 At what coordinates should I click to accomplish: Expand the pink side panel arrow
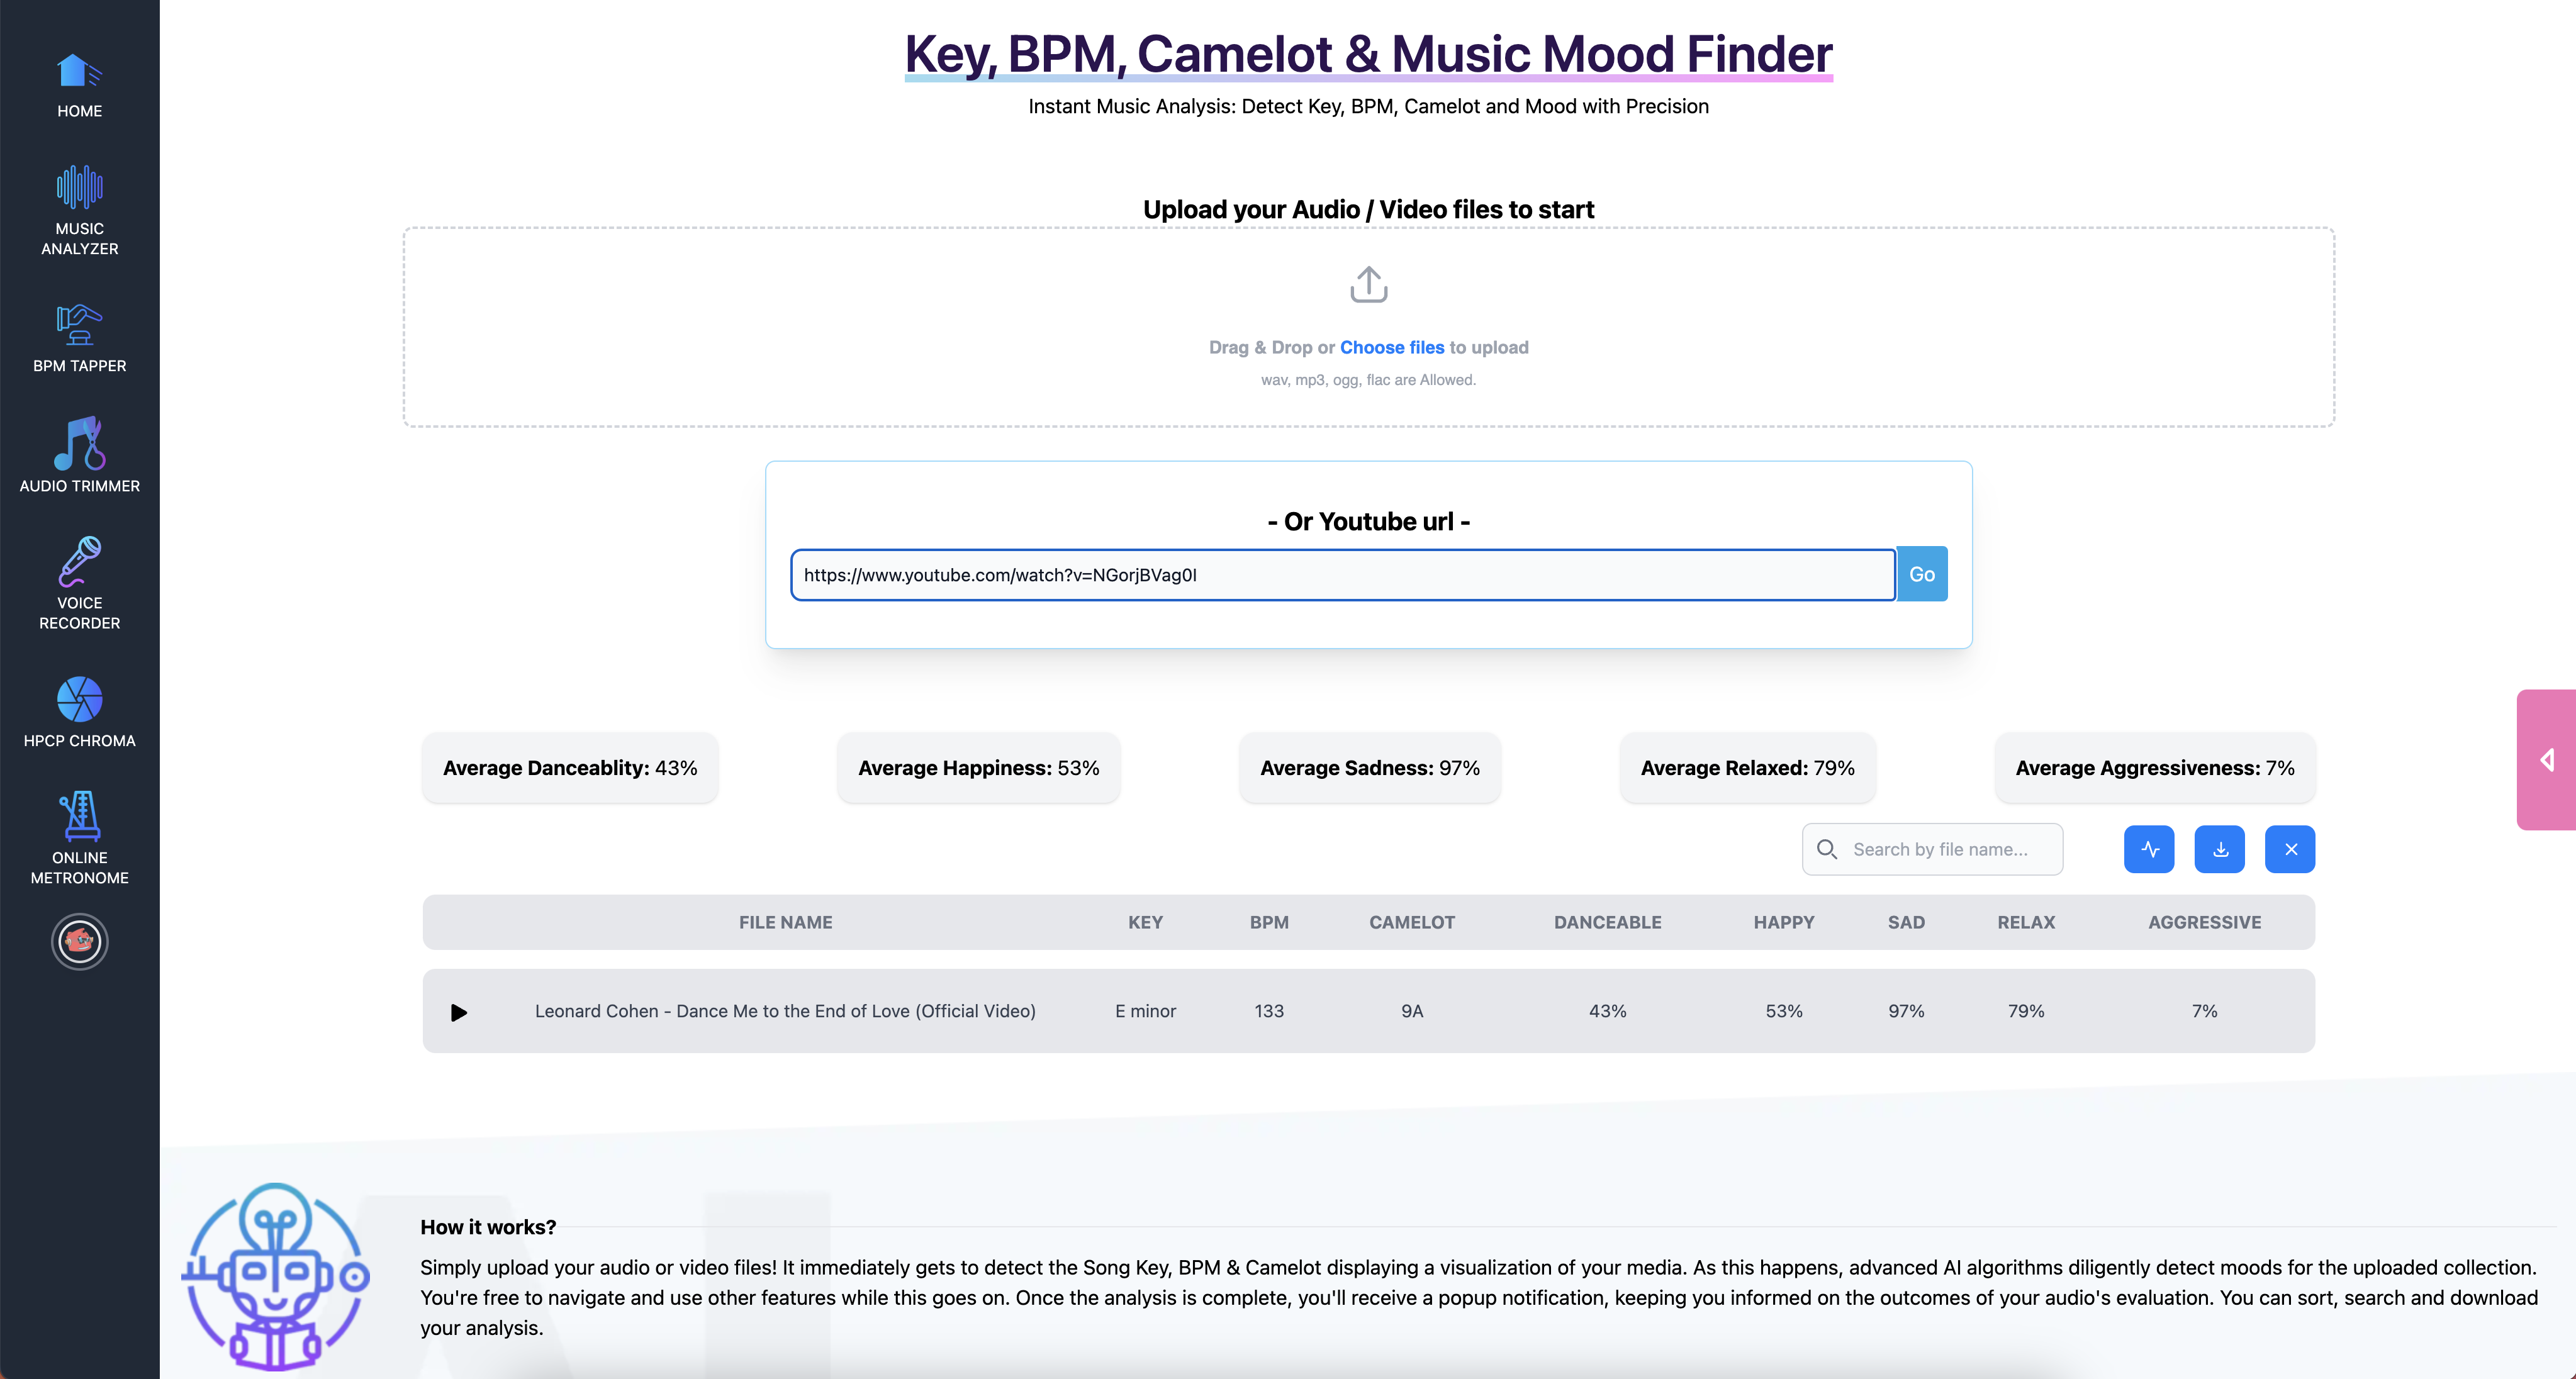pyautogui.click(x=2546, y=760)
